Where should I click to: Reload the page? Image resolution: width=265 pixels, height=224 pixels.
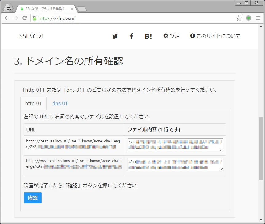(x=25, y=18)
